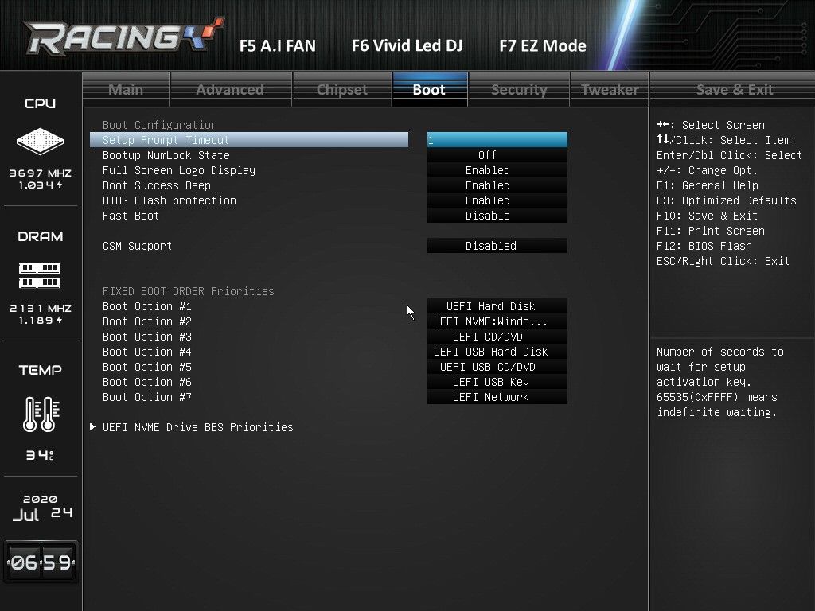Open Boot Option #2 UEFI NVME dropdown
Screen dimensions: 815x611
(x=497, y=321)
